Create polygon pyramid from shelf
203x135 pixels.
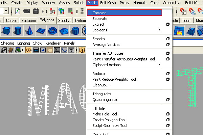coord(64,31)
